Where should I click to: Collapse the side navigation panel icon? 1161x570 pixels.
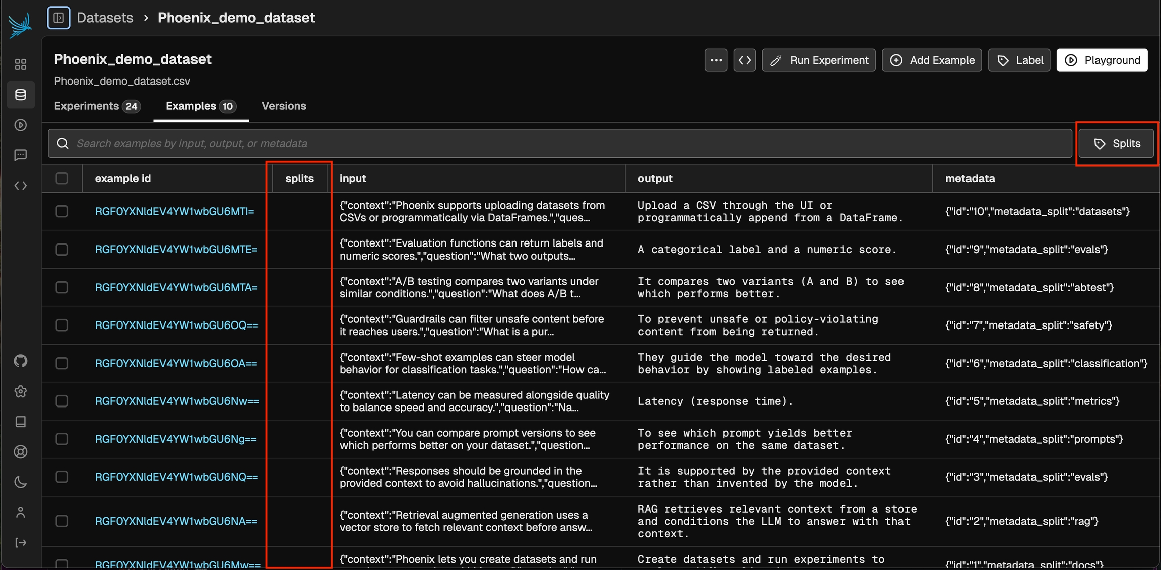[58, 18]
